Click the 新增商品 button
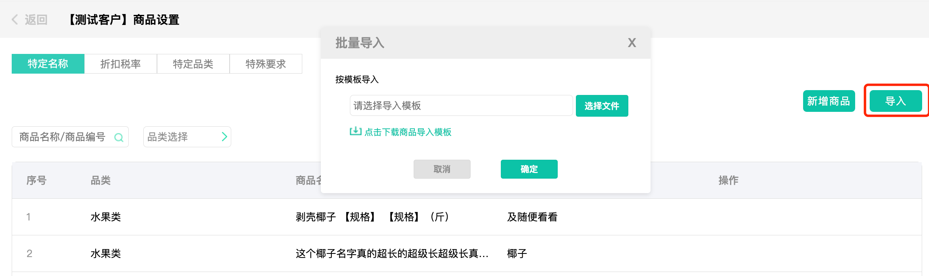The height and width of the screenshot is (276, 929). coord(829,101)
